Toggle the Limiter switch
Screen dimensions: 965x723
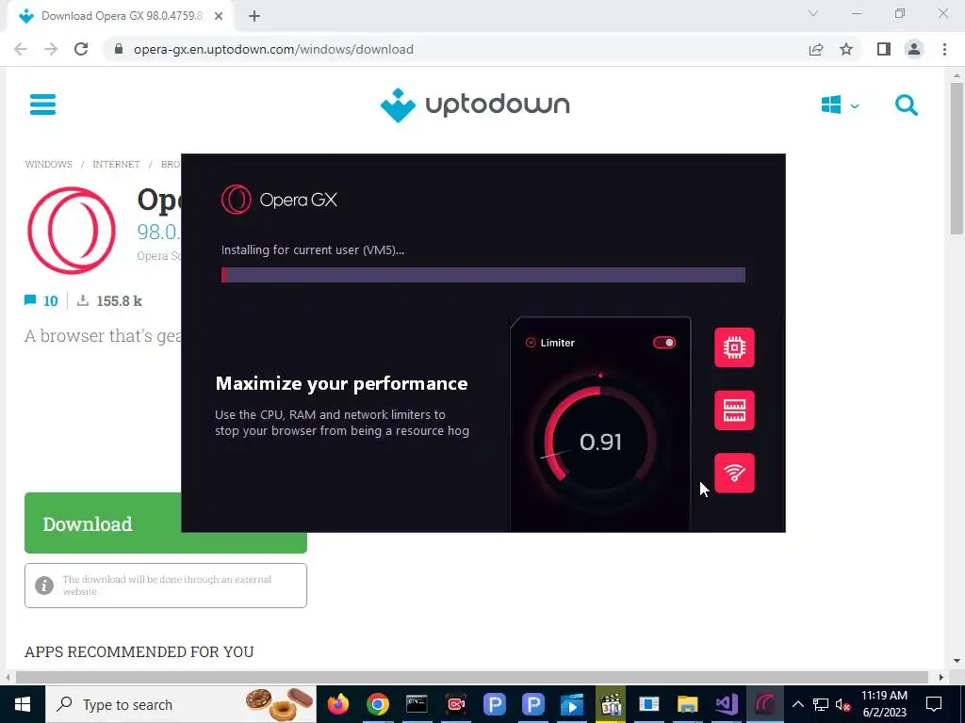(x=664, y=343)
